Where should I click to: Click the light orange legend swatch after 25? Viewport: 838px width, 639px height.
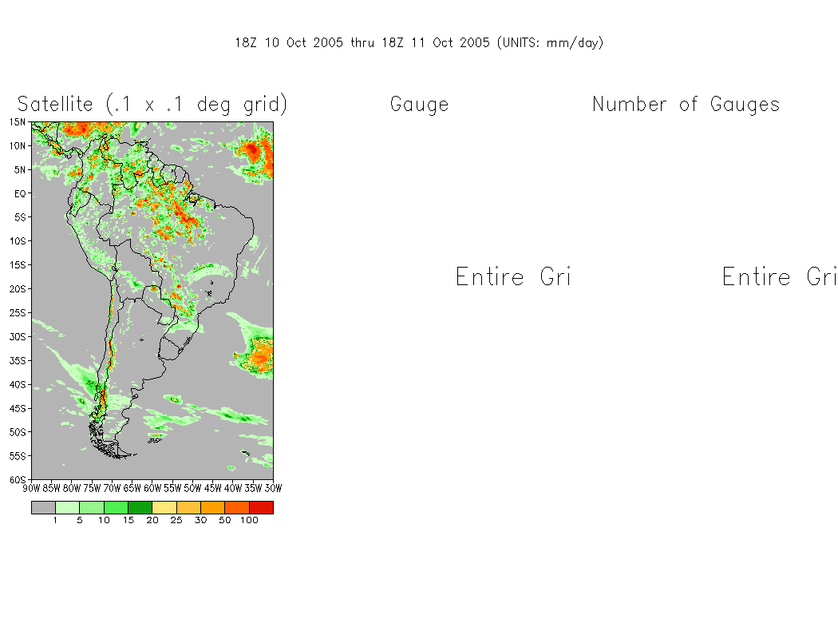point(188,507)
